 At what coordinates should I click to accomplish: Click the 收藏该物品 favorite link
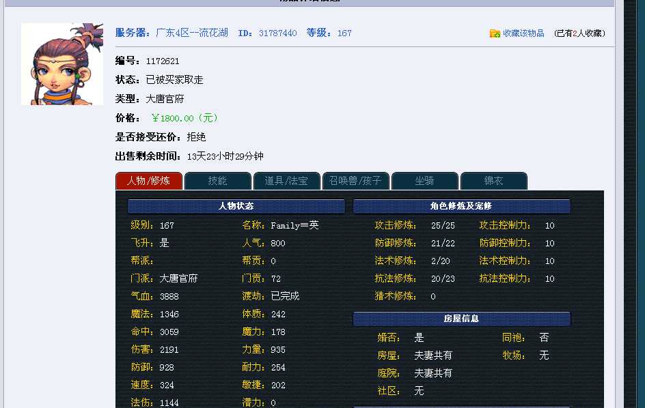[x=523, y=33]
